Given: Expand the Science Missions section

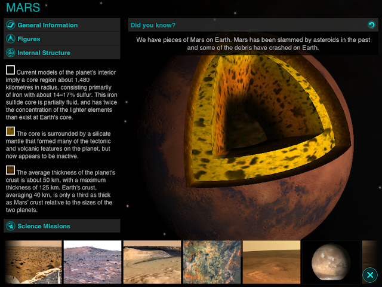Looking at the screenshot, I should click(62, 226).
